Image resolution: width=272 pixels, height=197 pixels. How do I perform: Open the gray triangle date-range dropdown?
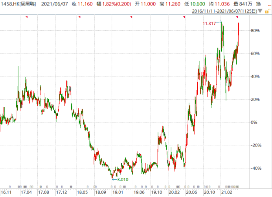260,11
